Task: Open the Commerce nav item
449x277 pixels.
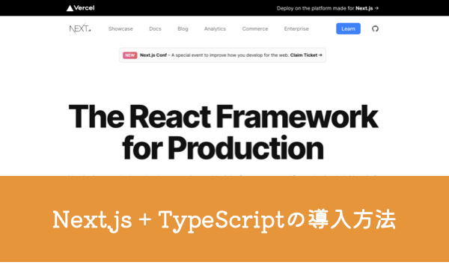Action: click(x=255, y=28)
